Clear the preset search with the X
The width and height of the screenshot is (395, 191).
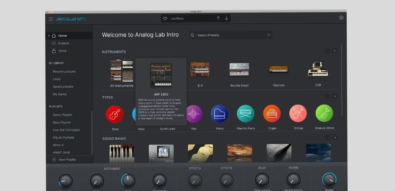click(268, 35)
